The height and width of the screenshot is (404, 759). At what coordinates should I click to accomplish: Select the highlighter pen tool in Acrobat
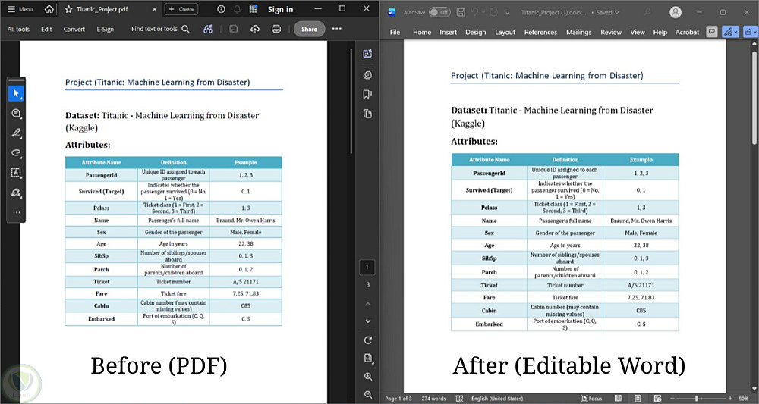coord(16,133)
